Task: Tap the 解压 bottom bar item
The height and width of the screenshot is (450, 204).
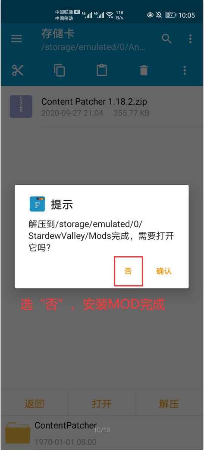Action: 169,404
